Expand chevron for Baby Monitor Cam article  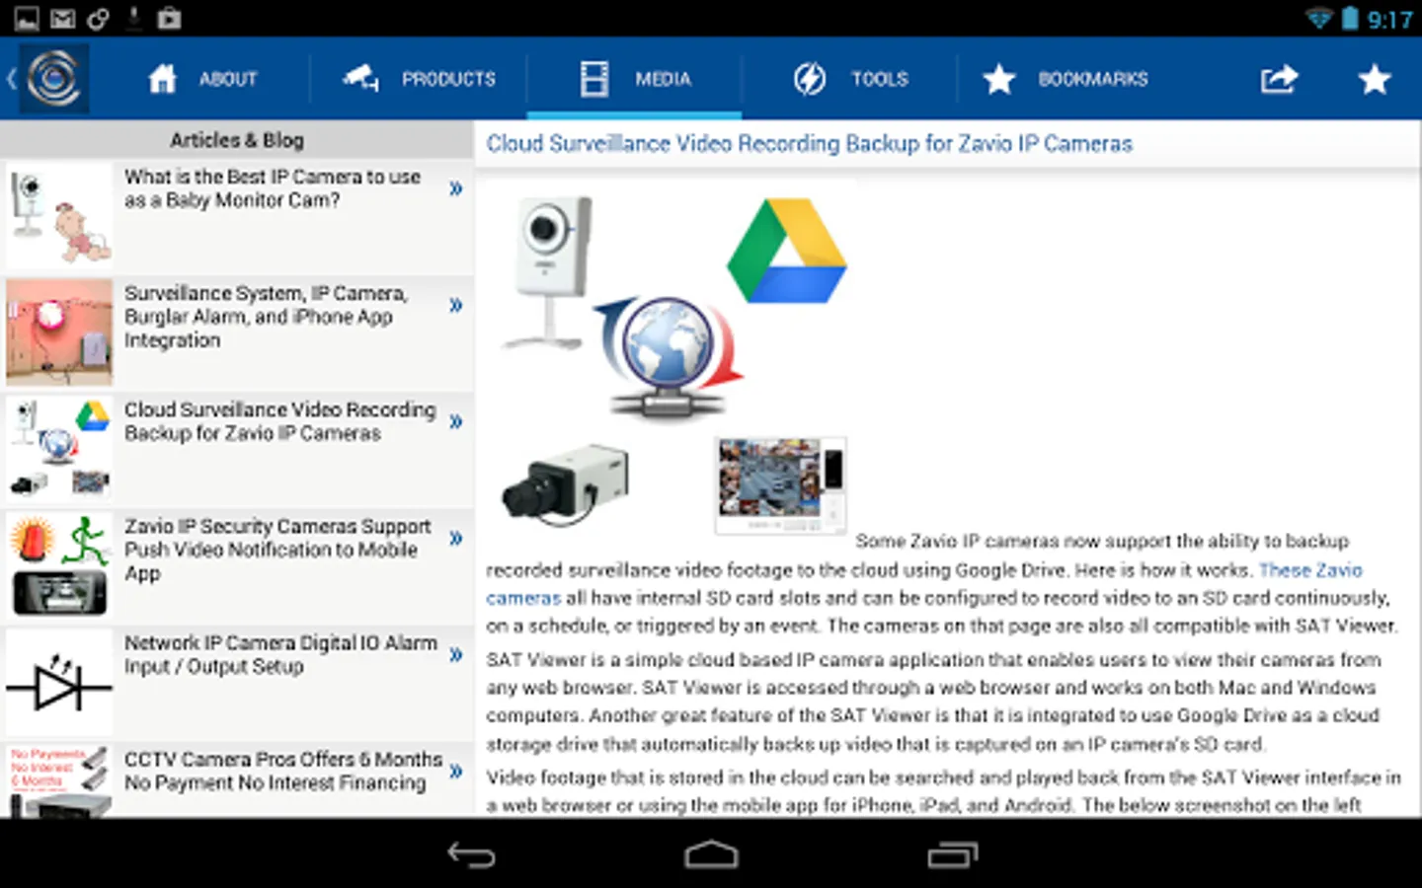tap(455, 187)
